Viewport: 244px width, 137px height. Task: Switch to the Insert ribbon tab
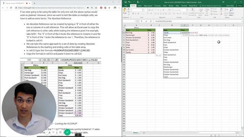point(140,6)
